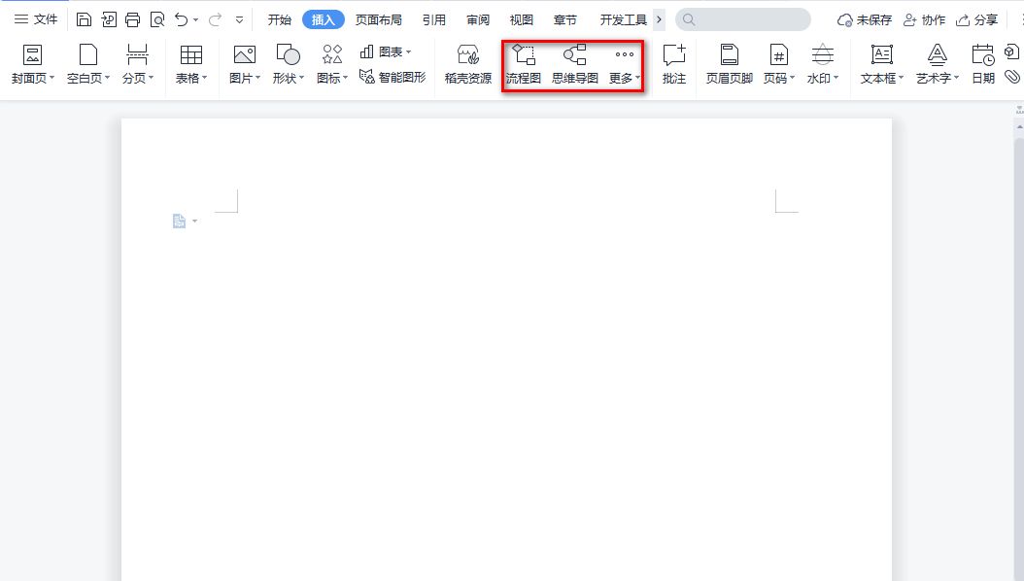
Task: Open the 图标 icons library
Action: point(331,64)
